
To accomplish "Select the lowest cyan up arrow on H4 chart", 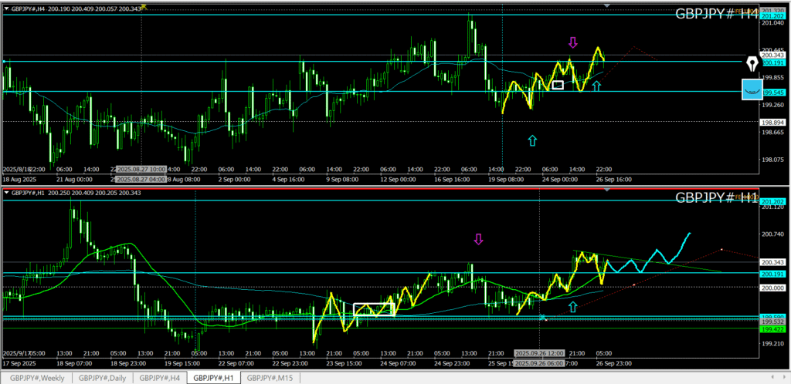I will 531,140.
